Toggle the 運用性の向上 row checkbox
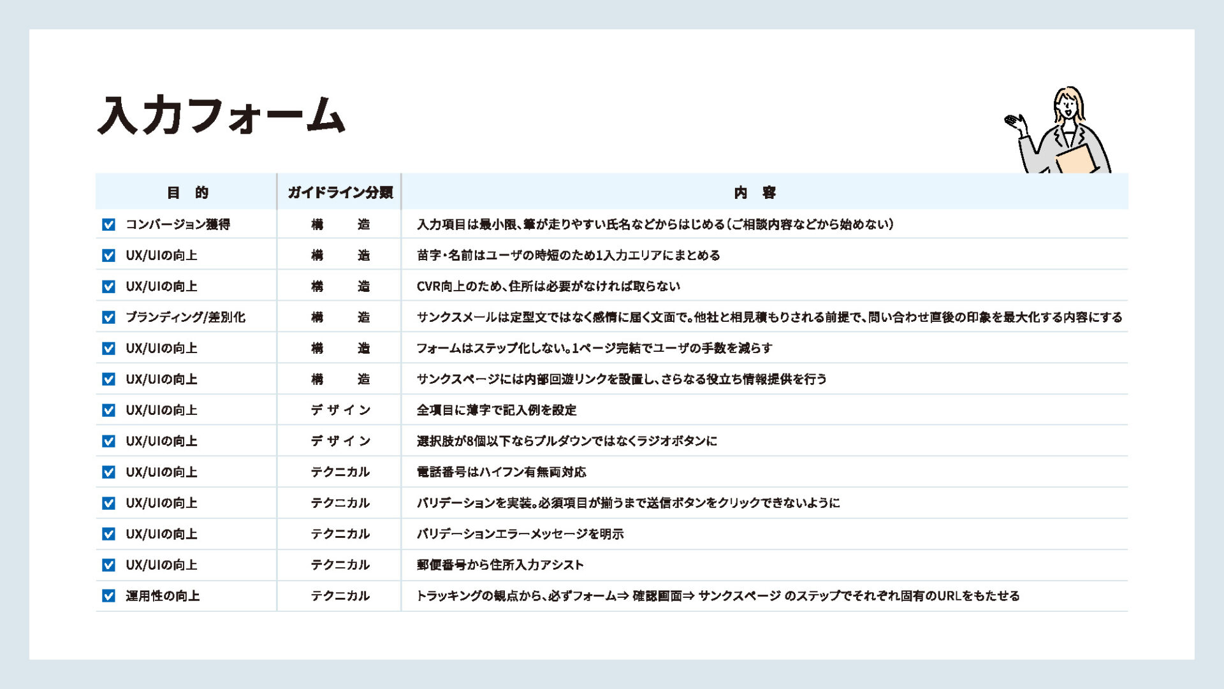1224x689 pixels. pyautogui.click(x=108, y=596)
